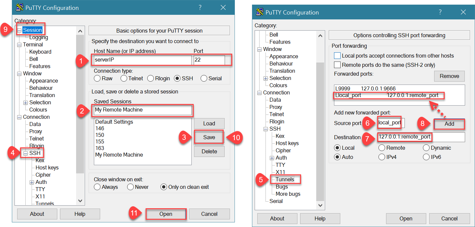Open the Logging category
This screenshot has width=475, height=227.
39,37
